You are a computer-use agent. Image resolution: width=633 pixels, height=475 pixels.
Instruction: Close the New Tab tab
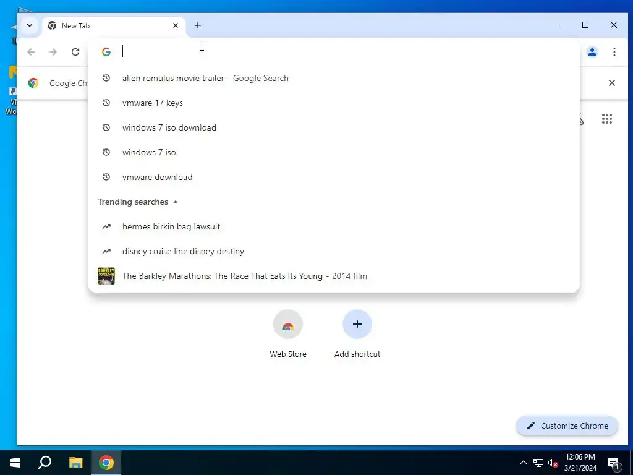(175, 25)
